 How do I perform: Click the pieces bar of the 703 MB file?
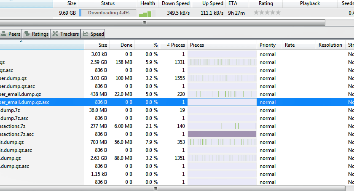(x=222, y=142)
